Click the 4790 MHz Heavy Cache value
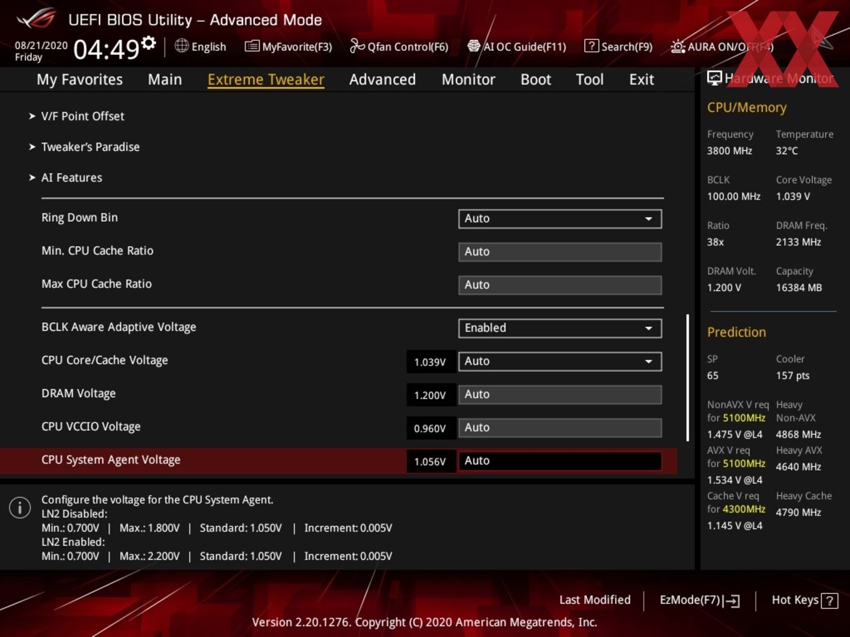The width and height of the screenshot is (850, 637). [798, 512]
